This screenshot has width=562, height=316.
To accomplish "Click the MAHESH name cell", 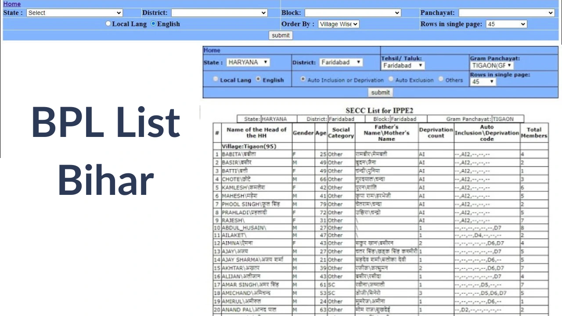I will (x=256, y=196).
